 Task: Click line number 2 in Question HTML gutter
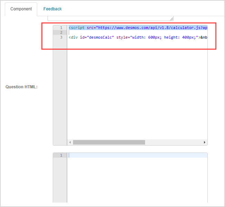pyautogui.click(x=61, y=32)
